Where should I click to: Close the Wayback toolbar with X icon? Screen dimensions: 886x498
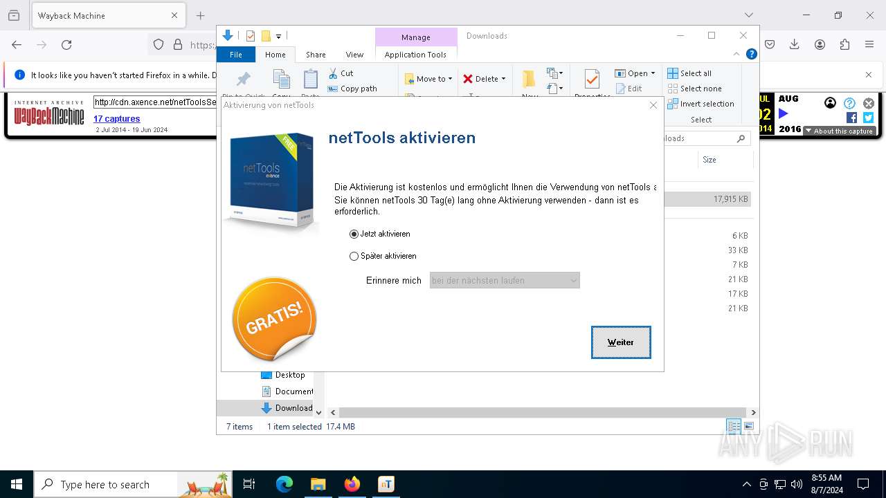869,103
